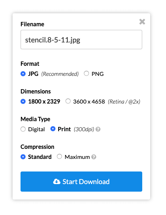The image size is (166, 215).
Task: Click the cloud download icon in the button
Action: click(x=57, y=182)
